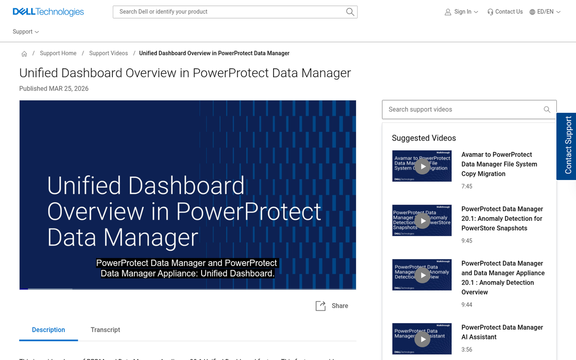
Task: Switch to the Transcript tab
Action: pyautogui.click(x=105, y=330)
